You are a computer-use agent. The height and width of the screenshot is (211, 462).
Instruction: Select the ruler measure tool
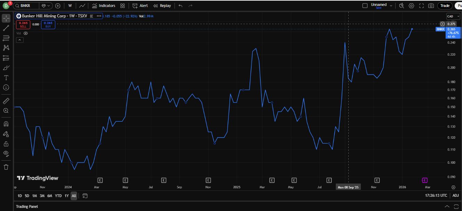click(6, 101)
